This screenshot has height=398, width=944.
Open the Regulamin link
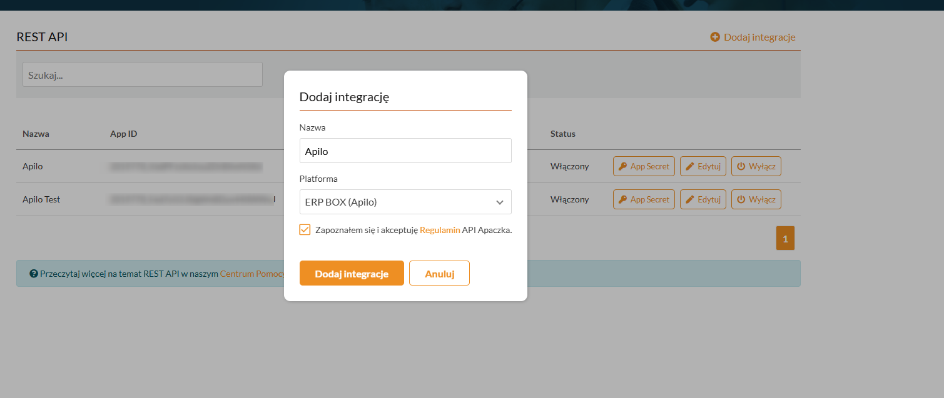440,230
